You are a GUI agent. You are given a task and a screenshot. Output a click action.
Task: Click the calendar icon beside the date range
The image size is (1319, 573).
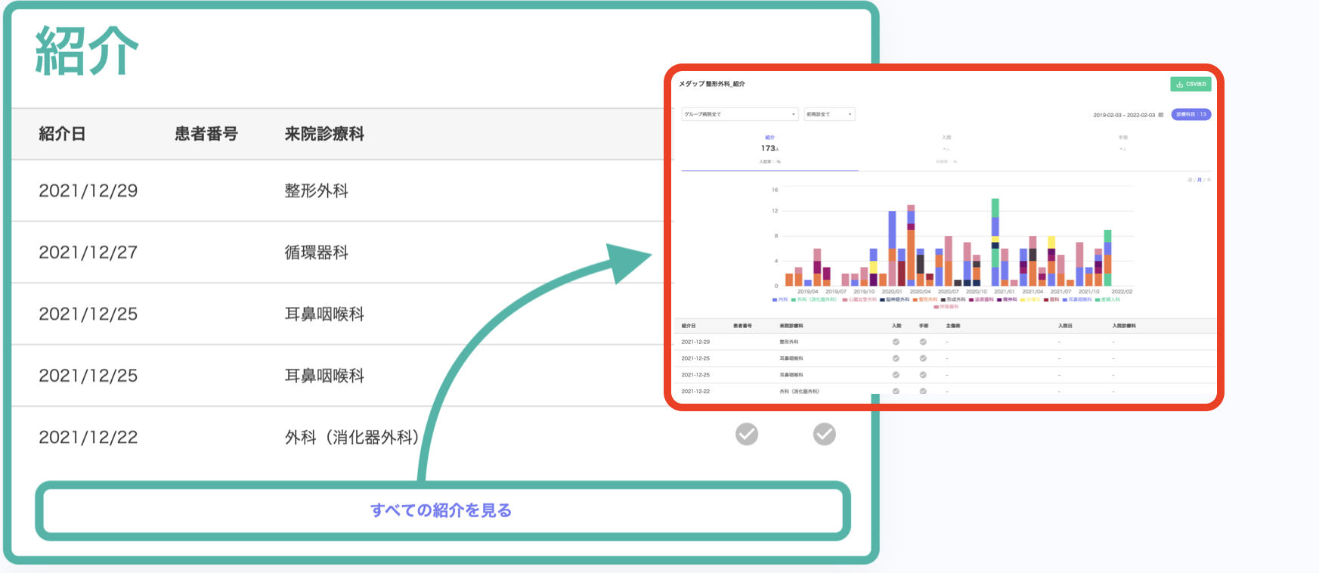[x=1161, y=115]
